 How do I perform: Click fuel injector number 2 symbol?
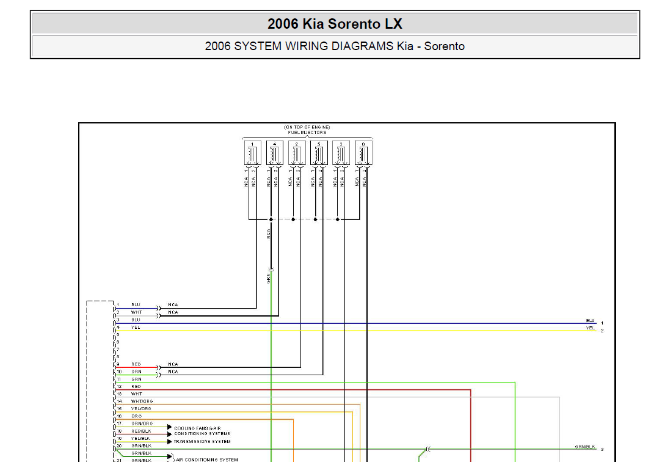pyautogui.click(x=297, y=153)
